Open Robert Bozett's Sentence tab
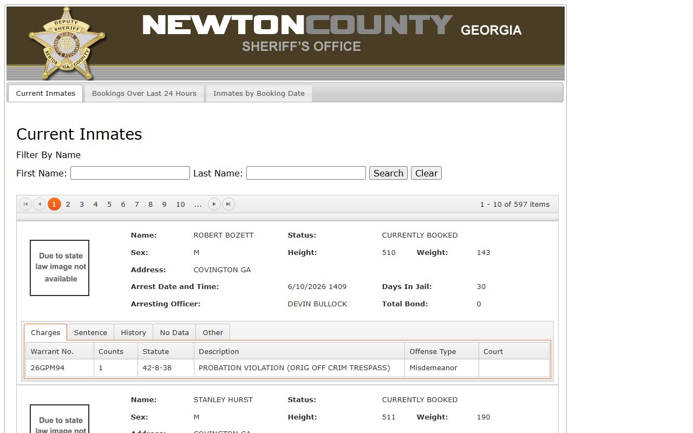Screen dimensions: 693x433 point(90,332)
